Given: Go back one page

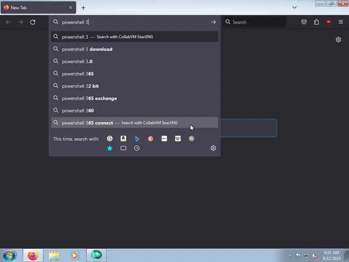Looking at the screenshot, I should (8, 22).
